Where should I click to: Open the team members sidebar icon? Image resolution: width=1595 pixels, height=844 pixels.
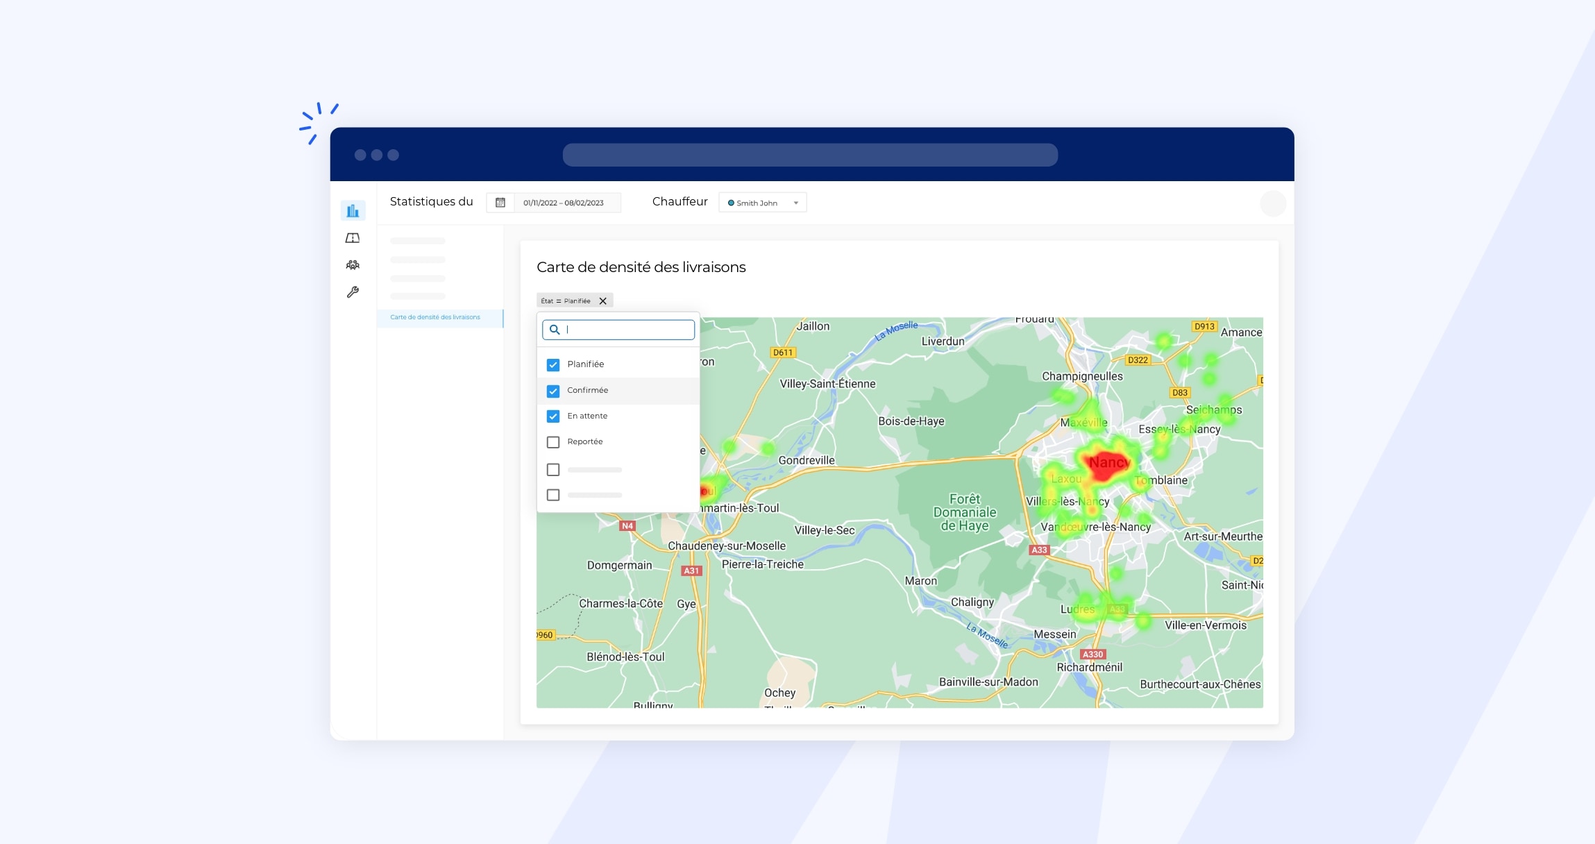pos(353,264)
